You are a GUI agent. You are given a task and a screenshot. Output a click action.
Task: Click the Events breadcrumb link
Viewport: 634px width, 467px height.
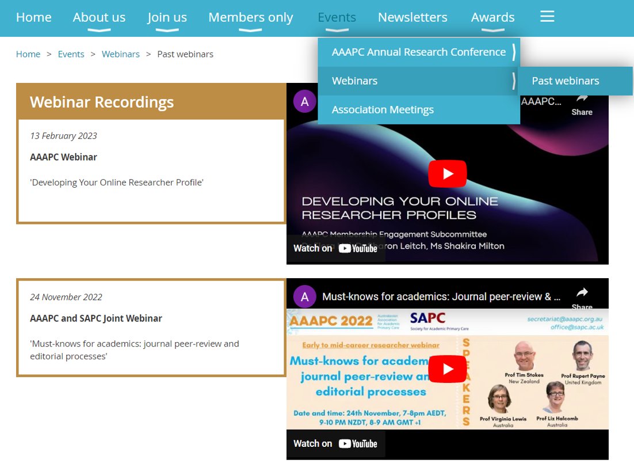tap(71, 54)
